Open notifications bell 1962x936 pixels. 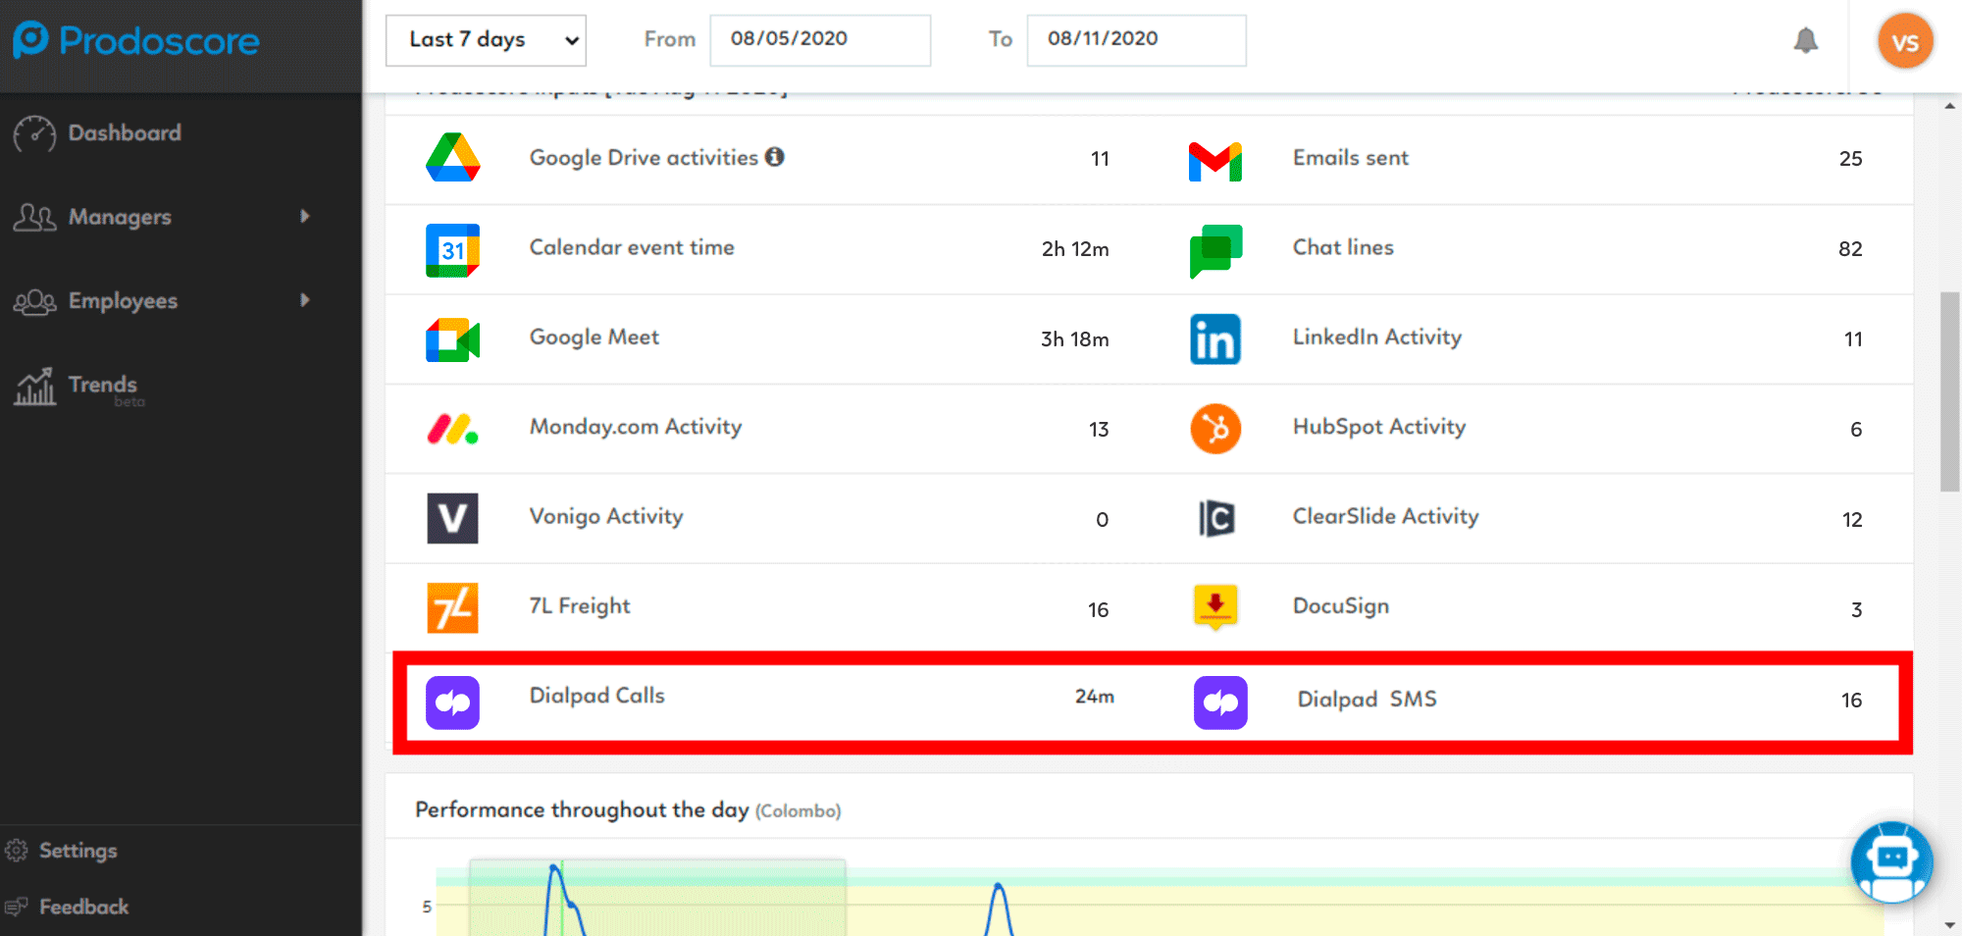pos(1806,40)
